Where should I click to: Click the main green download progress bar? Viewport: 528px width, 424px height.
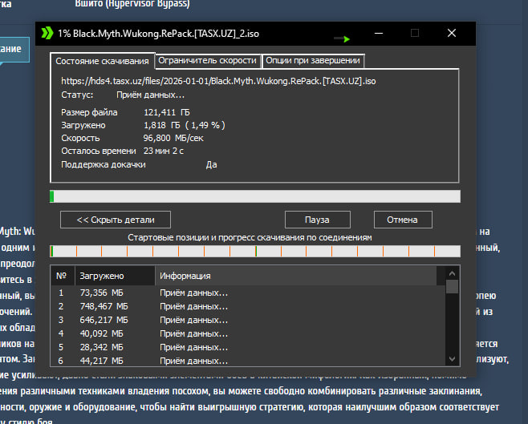coord(254,196)
